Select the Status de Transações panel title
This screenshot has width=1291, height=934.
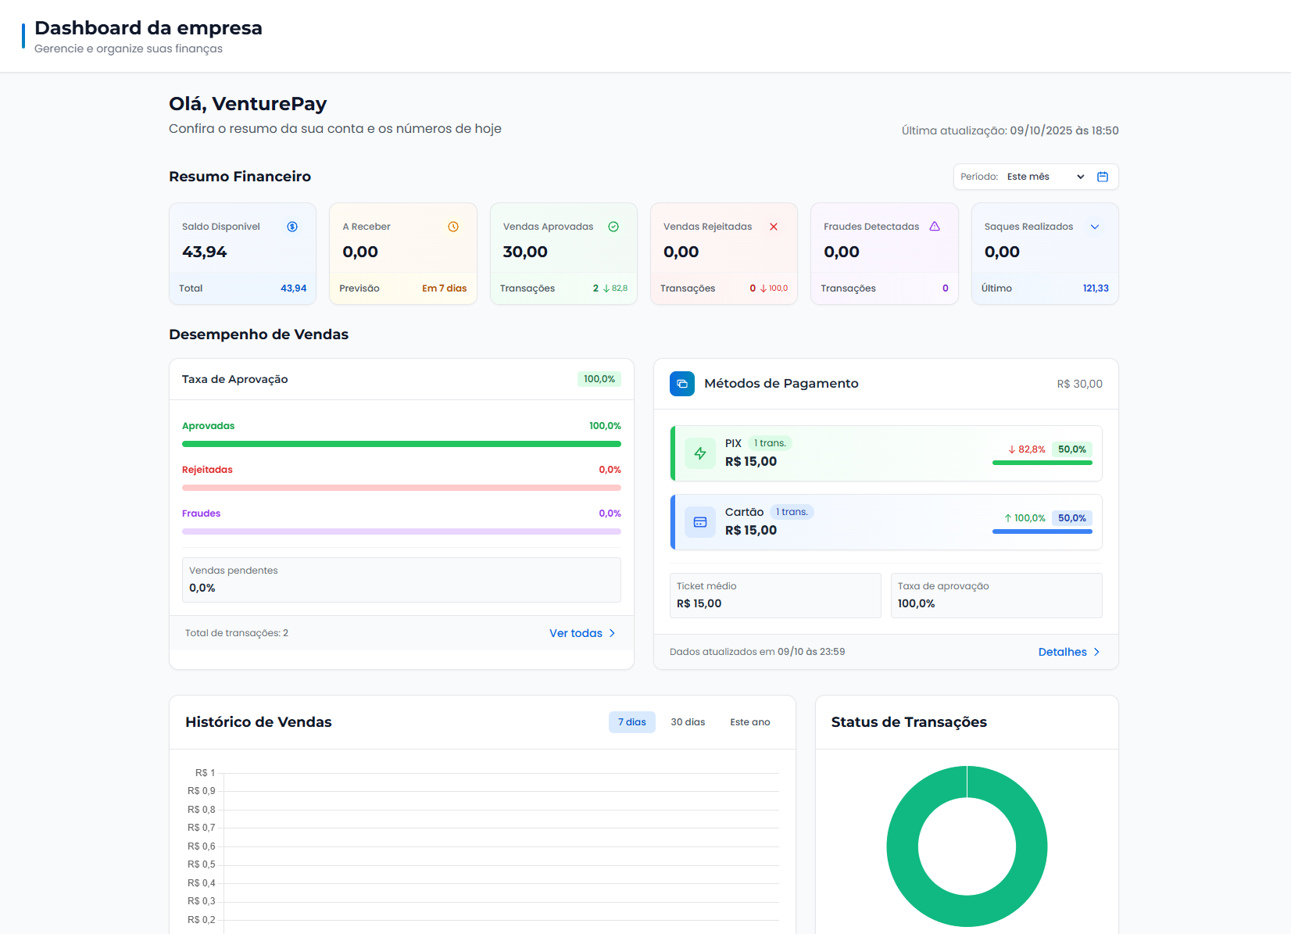(x=909, y=721)
